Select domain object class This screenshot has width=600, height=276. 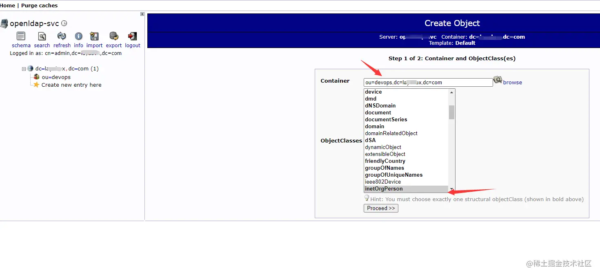406,127
